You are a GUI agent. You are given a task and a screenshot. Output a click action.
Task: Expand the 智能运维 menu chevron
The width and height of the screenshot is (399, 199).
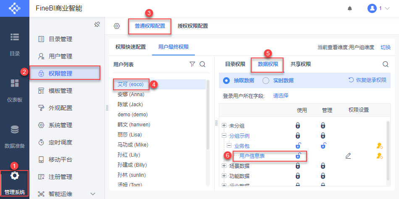[x=93, y=194]
